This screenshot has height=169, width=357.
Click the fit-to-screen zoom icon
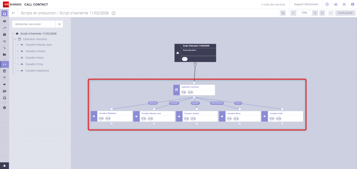coord(322,13)
